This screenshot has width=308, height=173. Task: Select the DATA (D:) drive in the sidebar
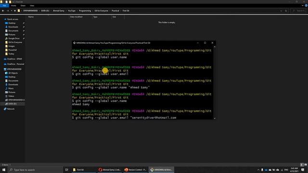13,104
